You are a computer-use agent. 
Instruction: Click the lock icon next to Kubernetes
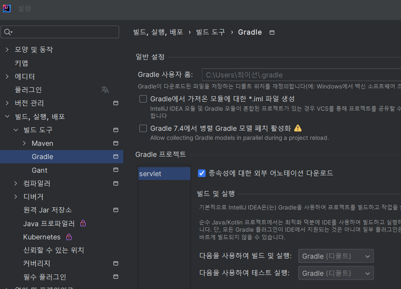pos(69,237)
